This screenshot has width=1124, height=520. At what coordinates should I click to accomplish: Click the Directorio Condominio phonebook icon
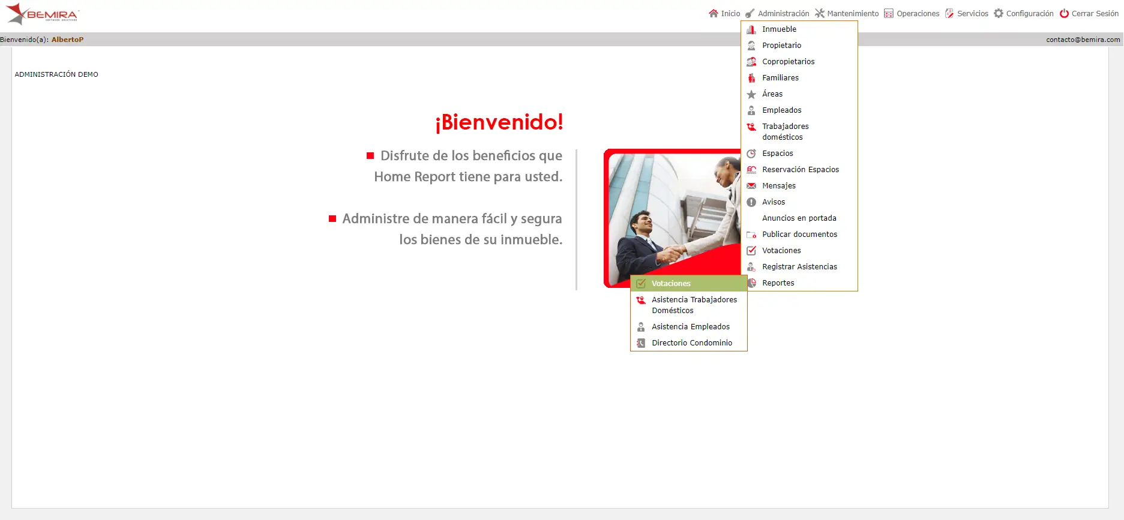[641, 343]
